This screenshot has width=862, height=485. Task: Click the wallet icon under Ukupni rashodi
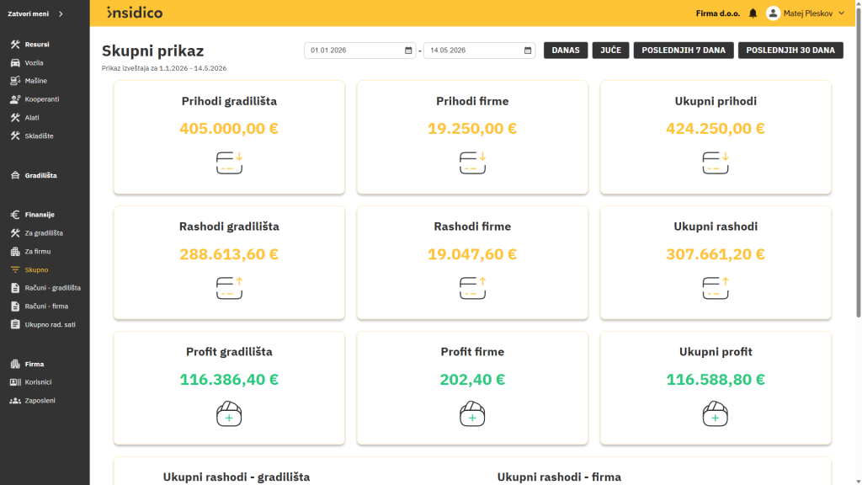pos(716,288)
